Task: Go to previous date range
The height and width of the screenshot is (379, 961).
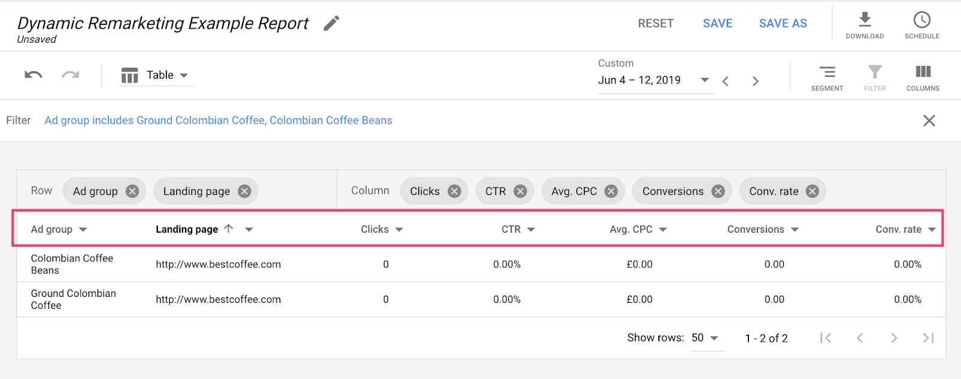Action: pyautogui.click(x=726, y=81)
